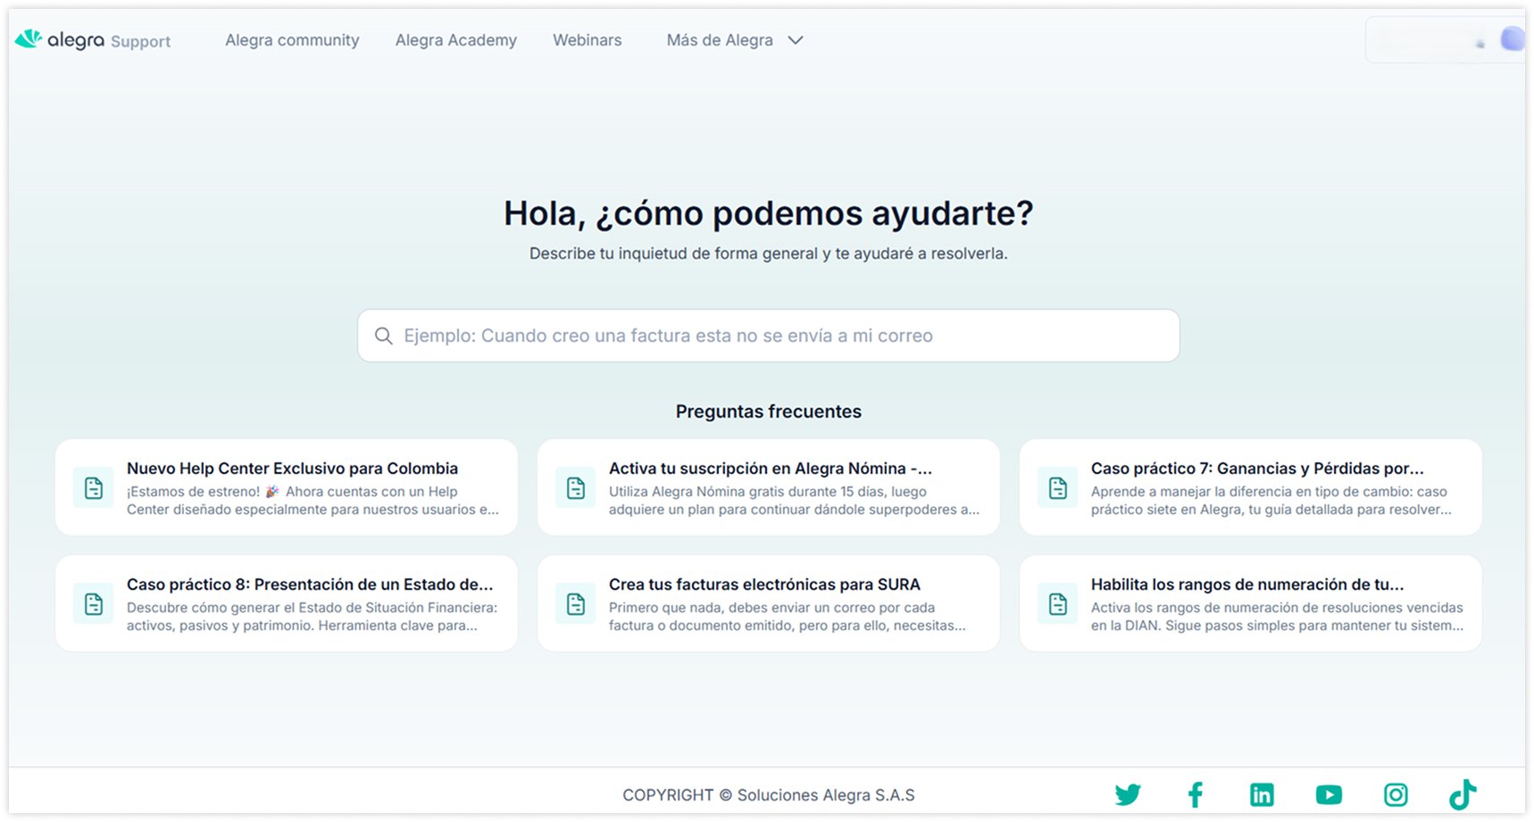Open Alegra's TikTok profile
Screen dimensions: 1534x822
[x=1463, y=794]
